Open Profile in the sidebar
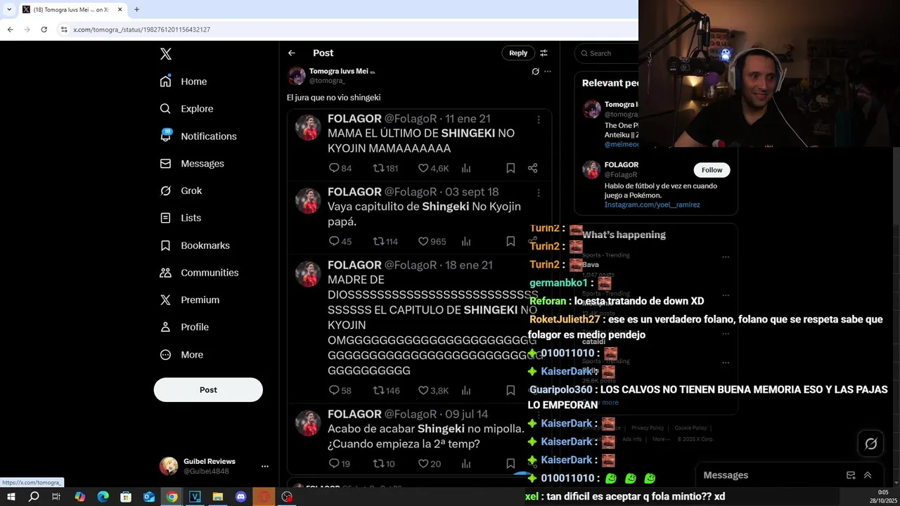The width and height of the screenshot is (900, 506). click(184, 327)
